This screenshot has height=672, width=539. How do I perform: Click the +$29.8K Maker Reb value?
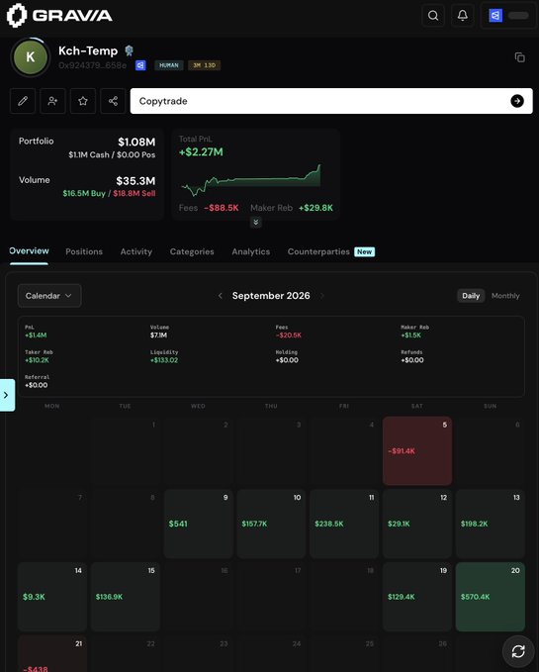315,208
